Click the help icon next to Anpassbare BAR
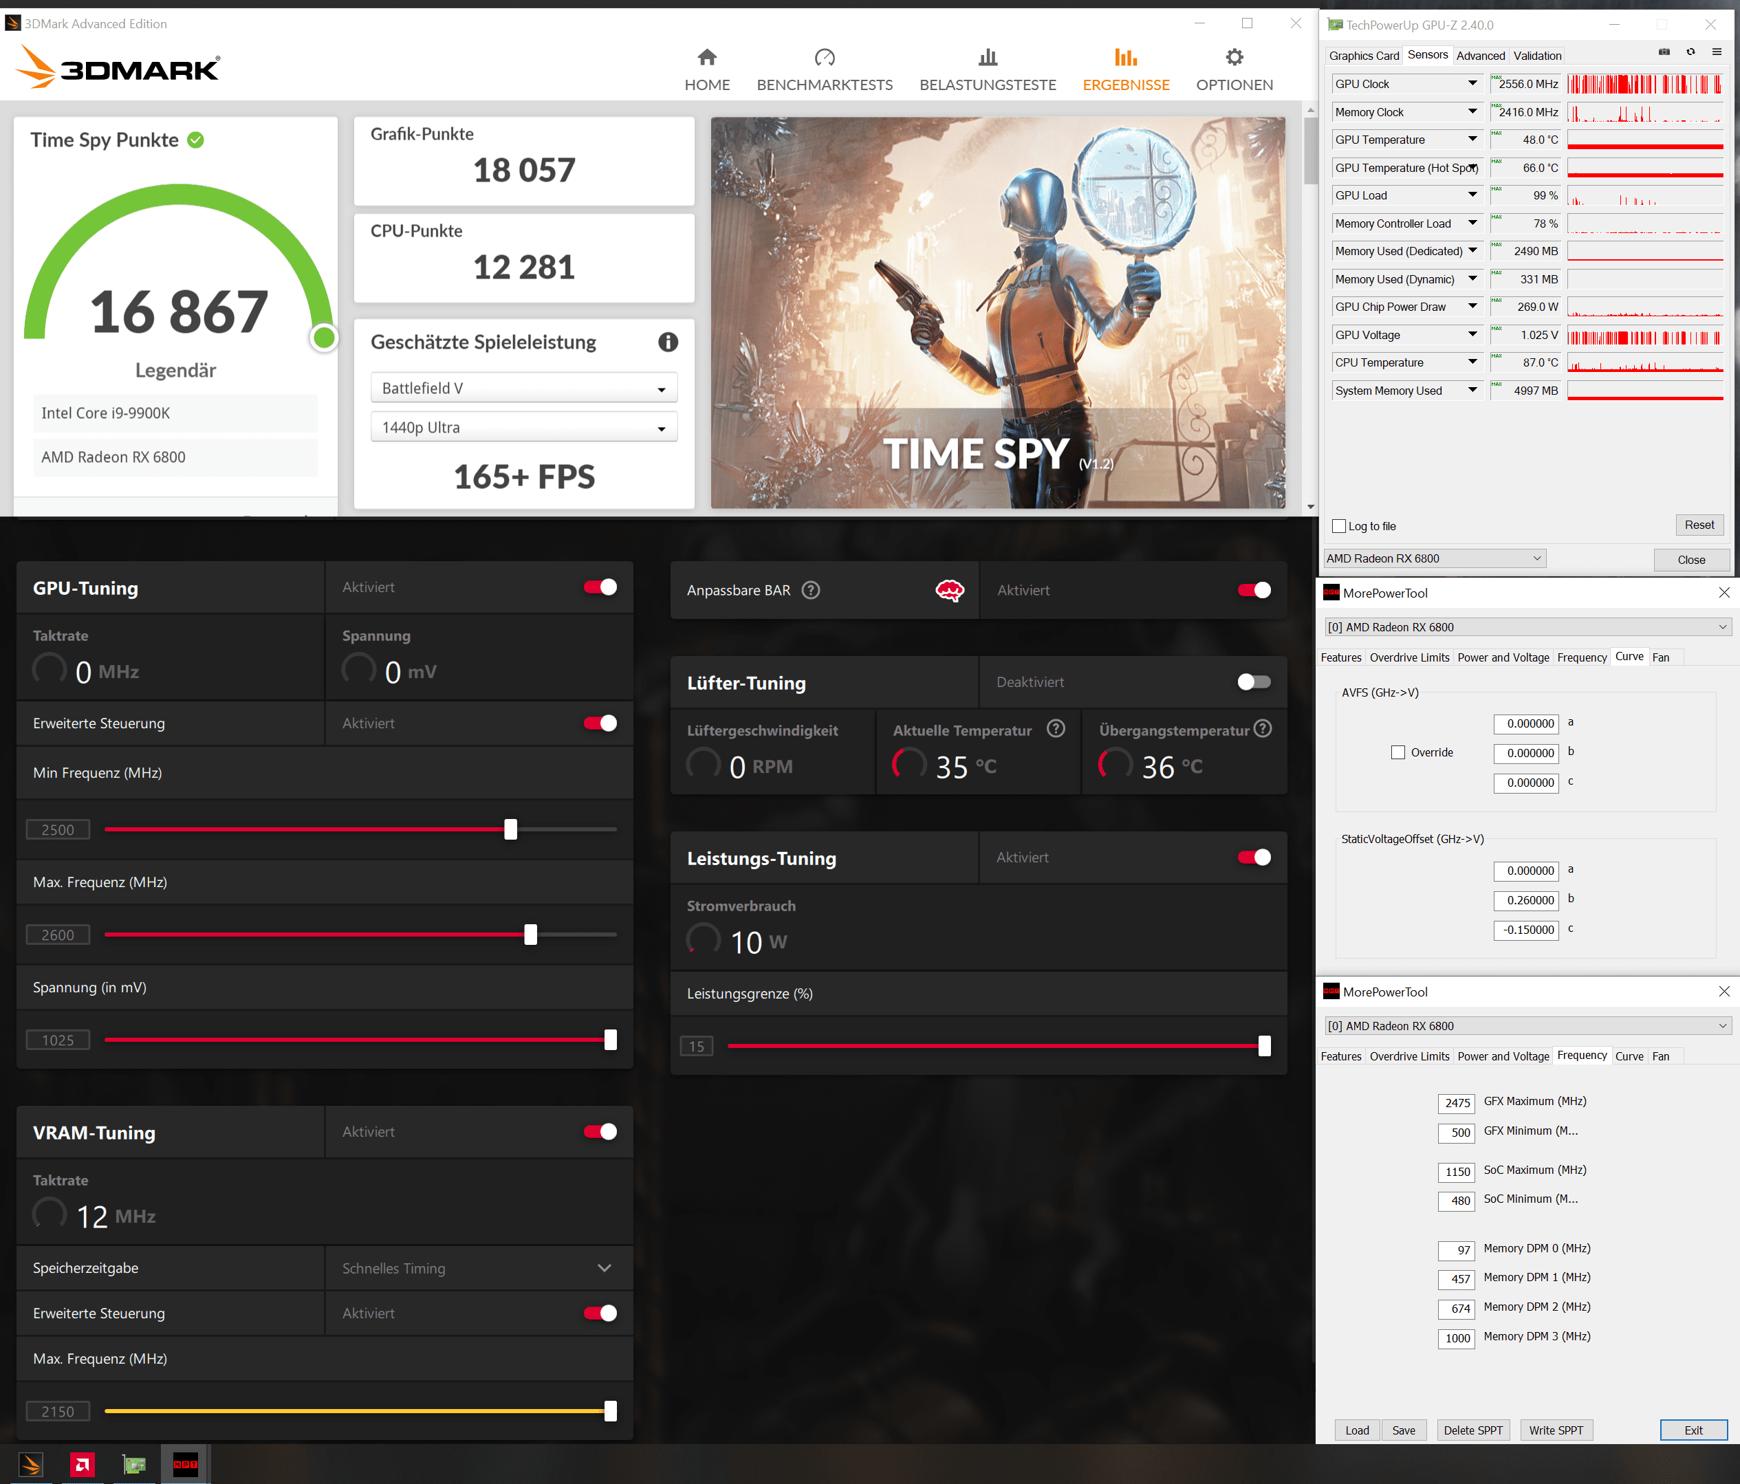Screen dimensions: 1740x1484 click(x=810, y=591)
